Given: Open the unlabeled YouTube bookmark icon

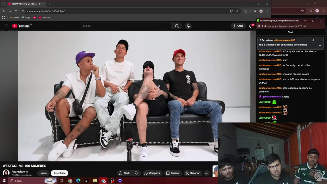Looking at the screenshot, I should pos(34,18).
